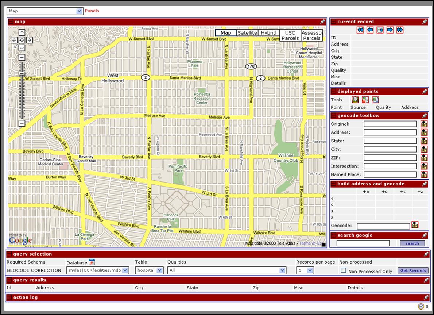This screenshot has width=434, height=315.
Task: Jump to the last record
Action: coord(400,30)
